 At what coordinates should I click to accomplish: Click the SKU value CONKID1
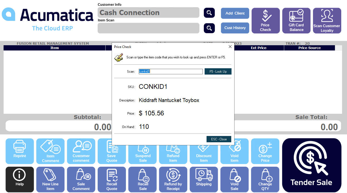click(153, 87)
